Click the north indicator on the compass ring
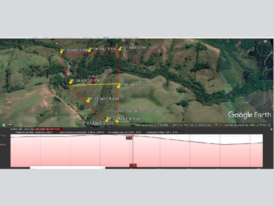The width and height of the screenshot is (274, 206). [265, 42]
